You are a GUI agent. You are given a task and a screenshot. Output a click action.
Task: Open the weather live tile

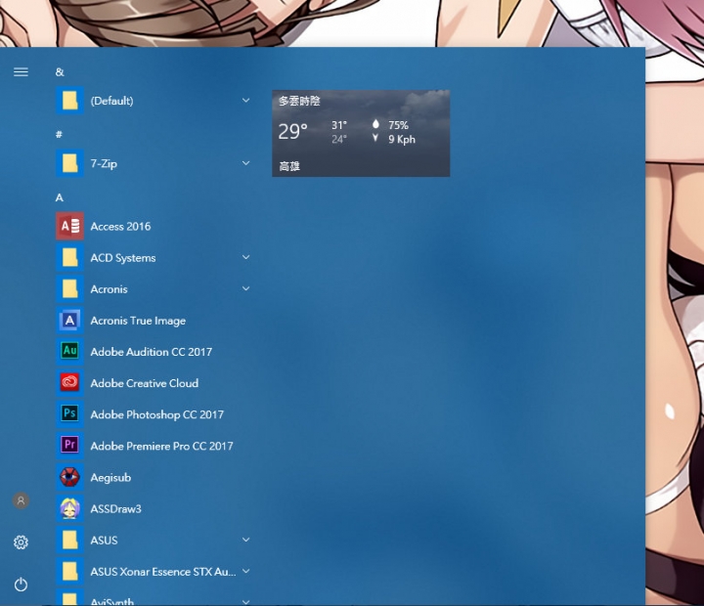click(361, 133)
